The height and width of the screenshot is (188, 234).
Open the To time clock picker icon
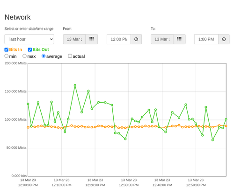pos(224,39)
